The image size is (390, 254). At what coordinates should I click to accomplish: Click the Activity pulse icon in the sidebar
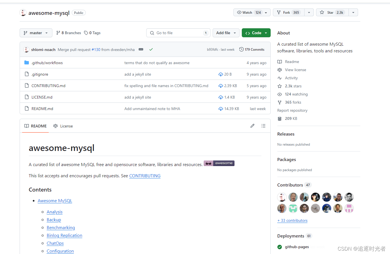click(280, 78)
